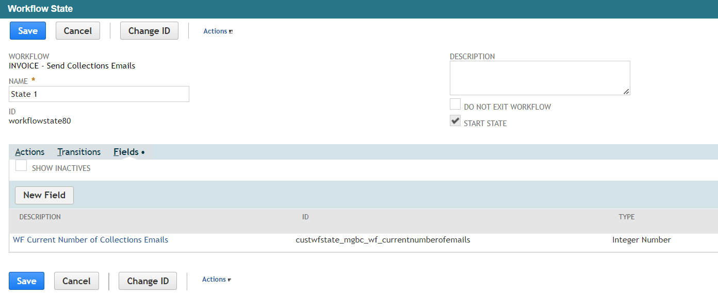Click the Type column header

pyautogui.click(x=627, y=217)
